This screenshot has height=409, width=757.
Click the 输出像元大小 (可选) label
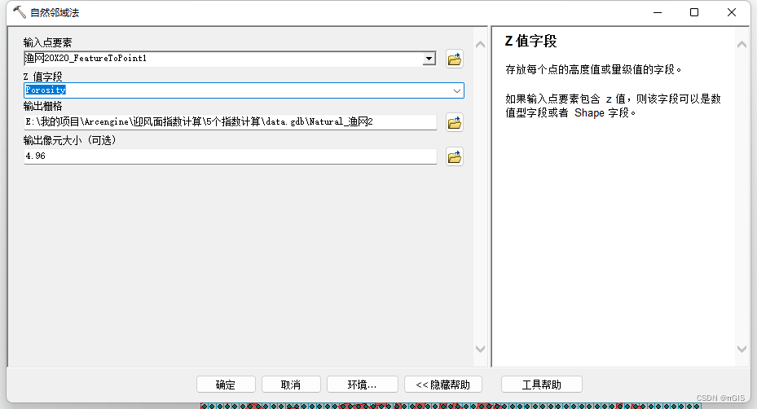click(69, 140)
